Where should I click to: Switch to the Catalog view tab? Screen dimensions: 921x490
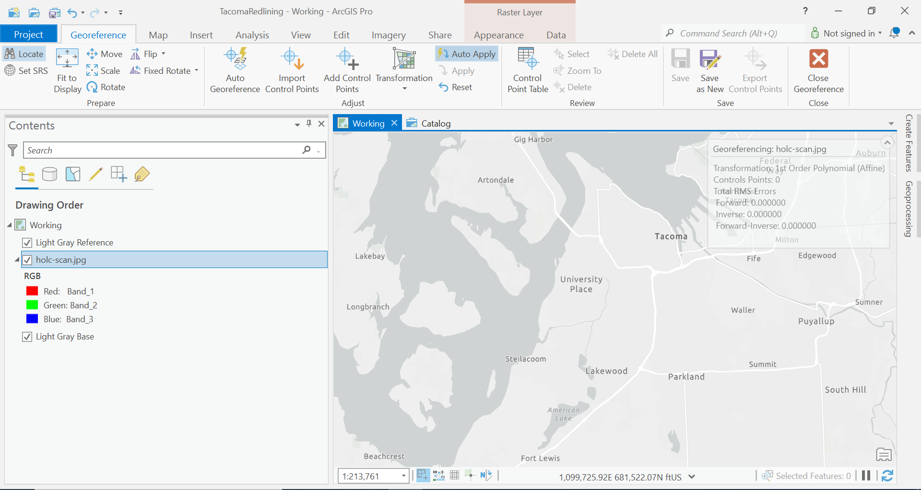(429, 123)
